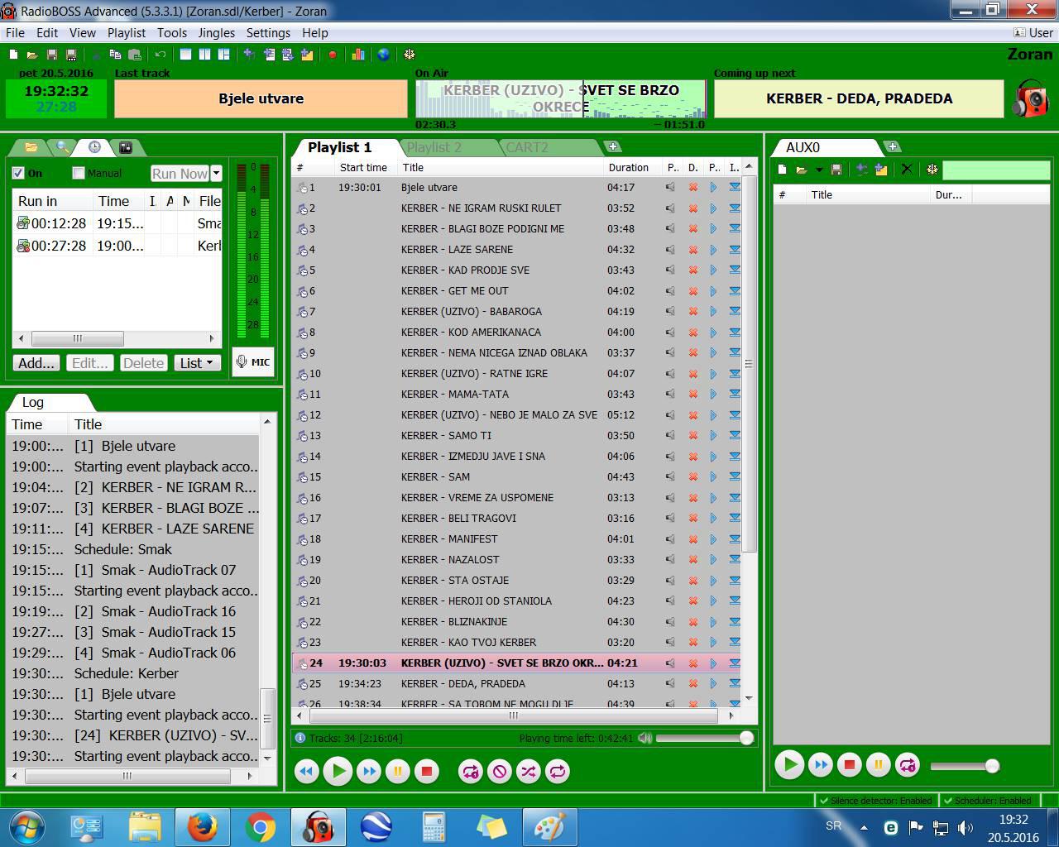Click remove X for KERBER - LAZE SARENE
This screenshot has width=1059, height=847.
(x=693, y=250)
